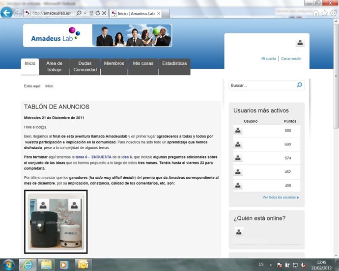The image size is (339, 271).
Task: Click the search magnifier icon in Buscar
Action: click(300, 85)
